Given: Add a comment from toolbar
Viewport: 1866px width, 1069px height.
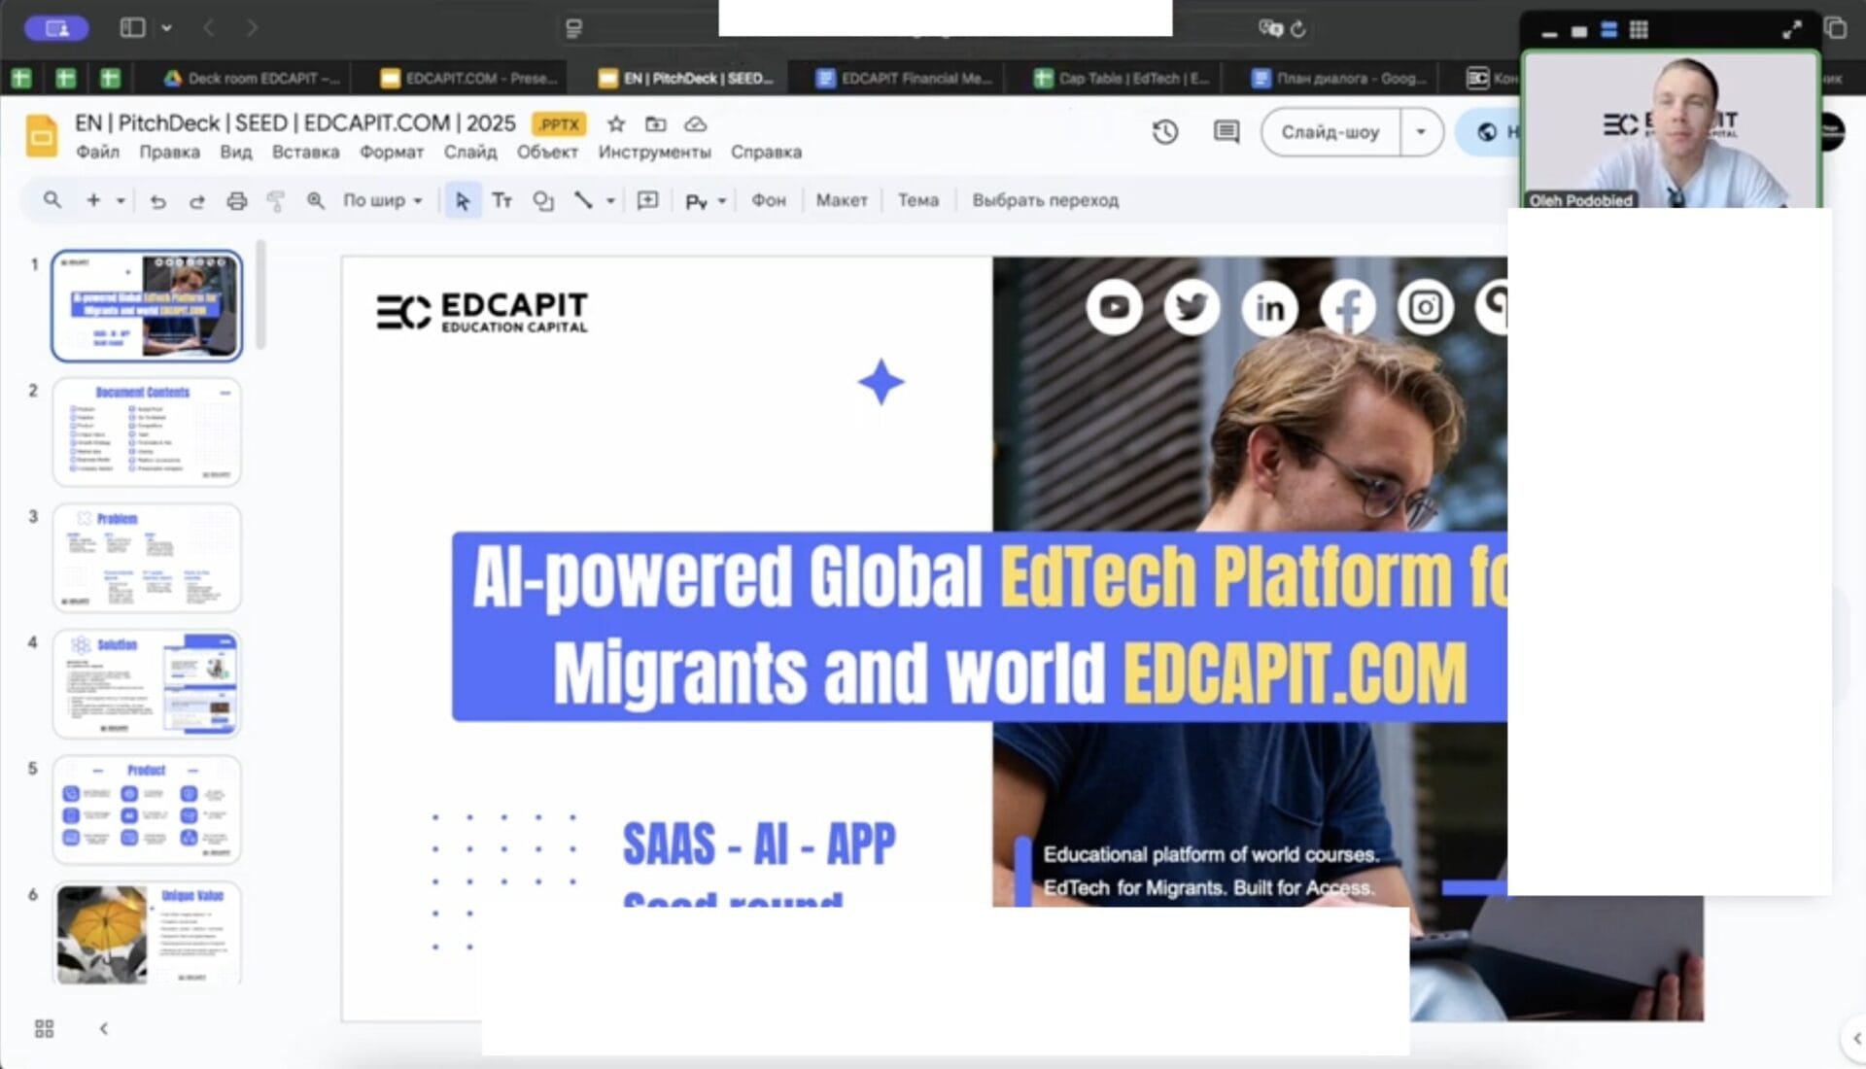Looking at the screenshot, I should coord(647,201).
